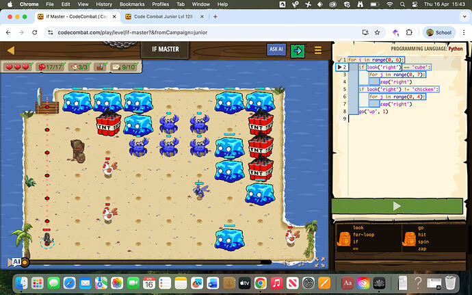
Task: Click the ASK AI button
Action: [276, 49]
